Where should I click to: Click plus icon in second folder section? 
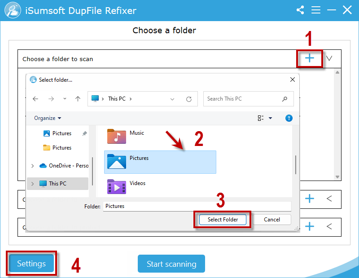(310, 199)
